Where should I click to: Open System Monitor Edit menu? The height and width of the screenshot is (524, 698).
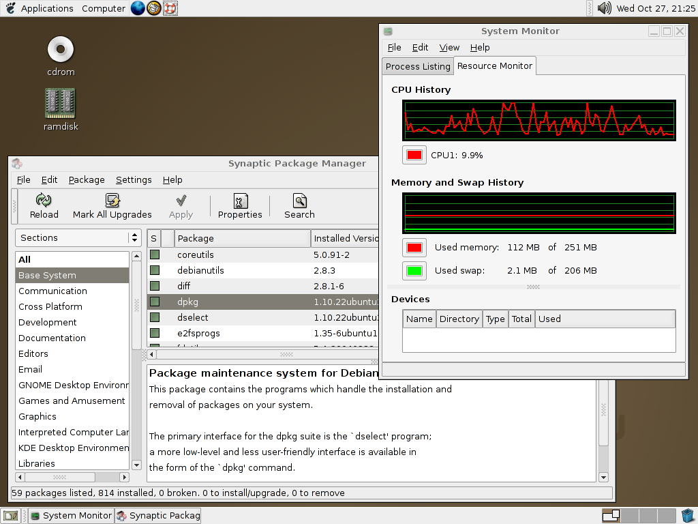(x=420, y=47)
